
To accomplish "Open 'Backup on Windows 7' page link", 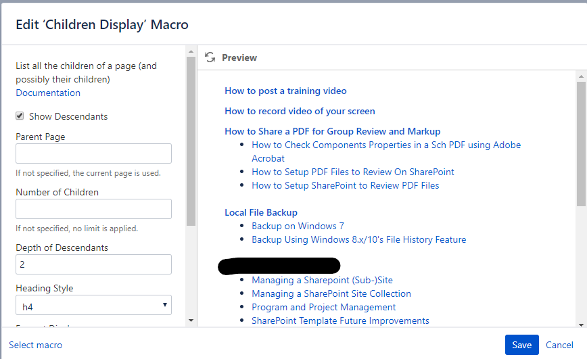I will [x=298, y=226].
